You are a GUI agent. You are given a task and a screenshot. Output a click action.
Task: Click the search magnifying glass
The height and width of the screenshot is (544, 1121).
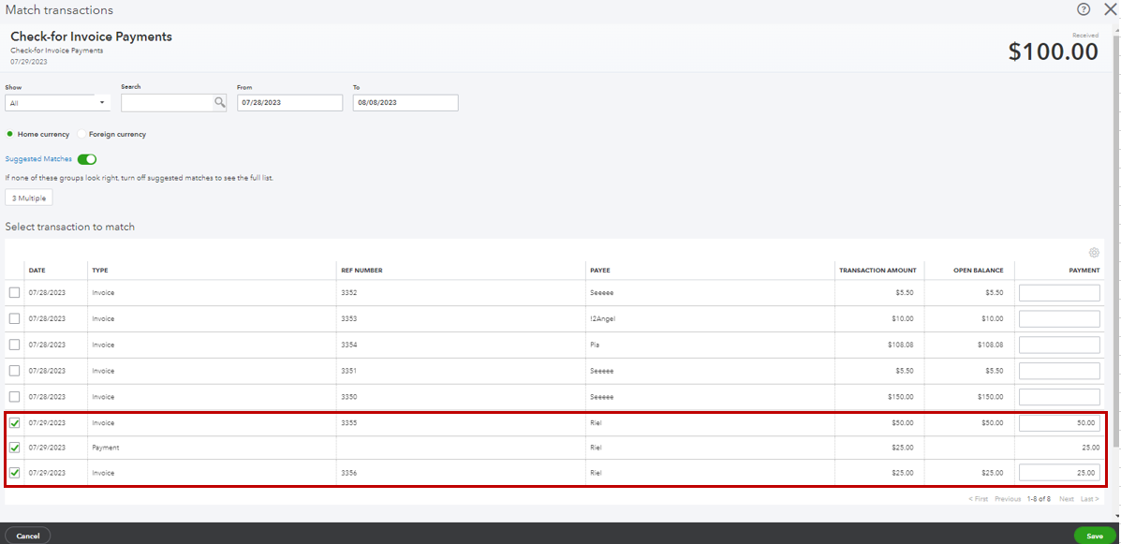(x=219, y=102)
